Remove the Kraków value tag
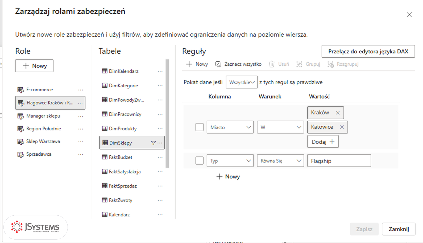The image size is (423, 243). [x=338, y=113]
